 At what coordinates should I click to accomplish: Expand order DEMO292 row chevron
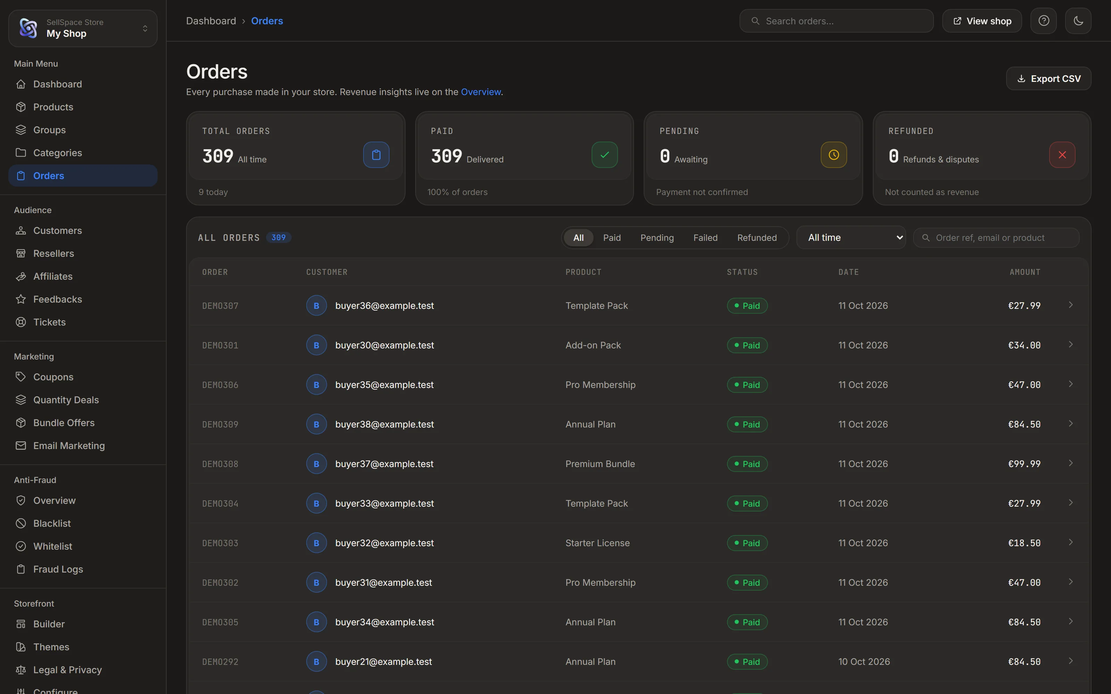coord(1071,661)
